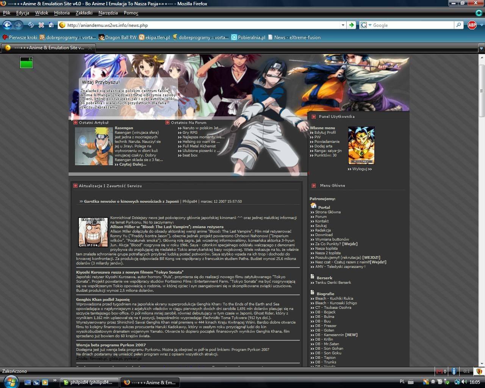Open the address bar history dropdown arrow
Screen dimensions: 485x388
coord(343,25)
